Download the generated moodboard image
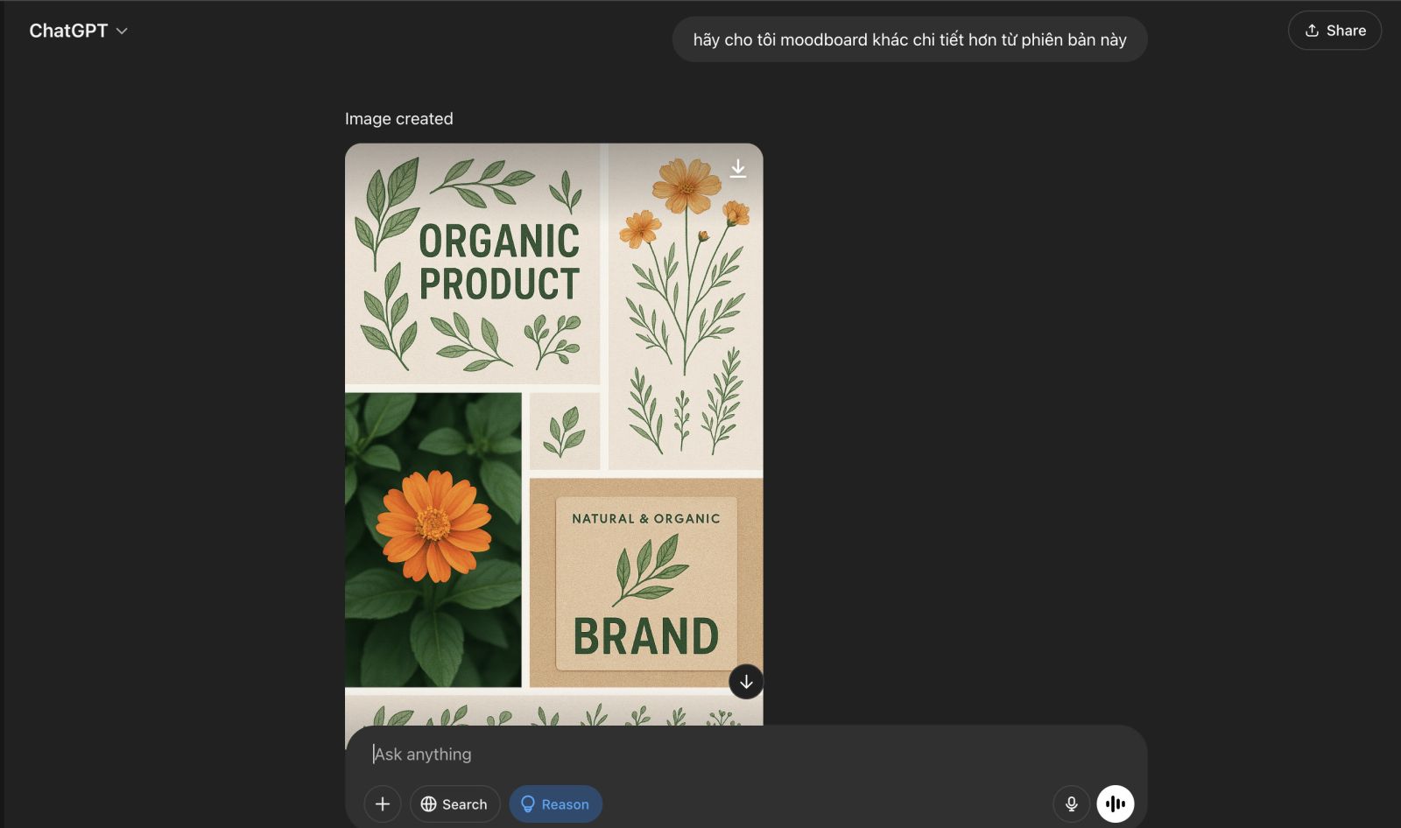Image resolution: width=1401 pixels, height=828 pixels. [x=738, y=169]
